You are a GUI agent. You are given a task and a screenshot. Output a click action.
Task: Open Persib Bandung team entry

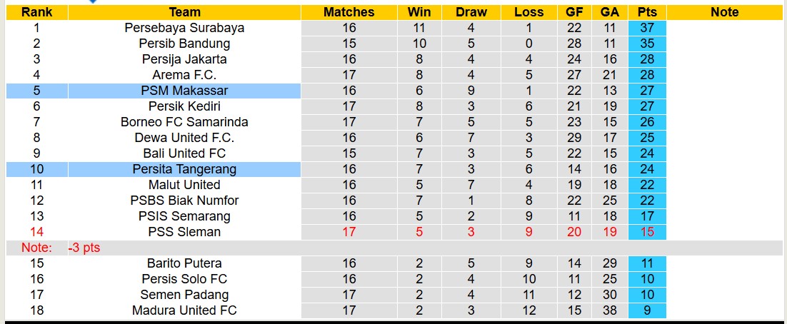[x=184, y=44]
